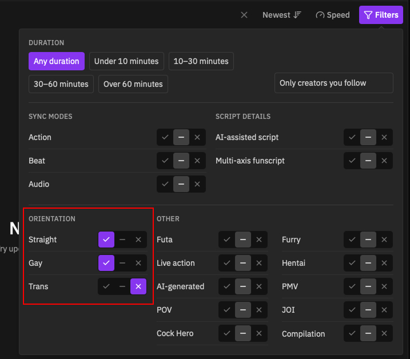Viewport: 410px width, 359px height.
Task: Exclude Compilation with X
Action: coord(384,333)
